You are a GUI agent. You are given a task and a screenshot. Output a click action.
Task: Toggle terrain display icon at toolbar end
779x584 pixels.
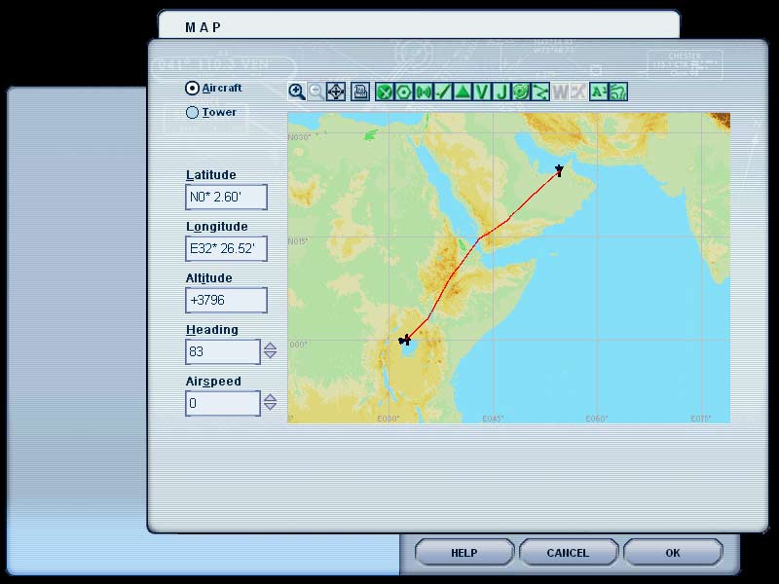618,91
